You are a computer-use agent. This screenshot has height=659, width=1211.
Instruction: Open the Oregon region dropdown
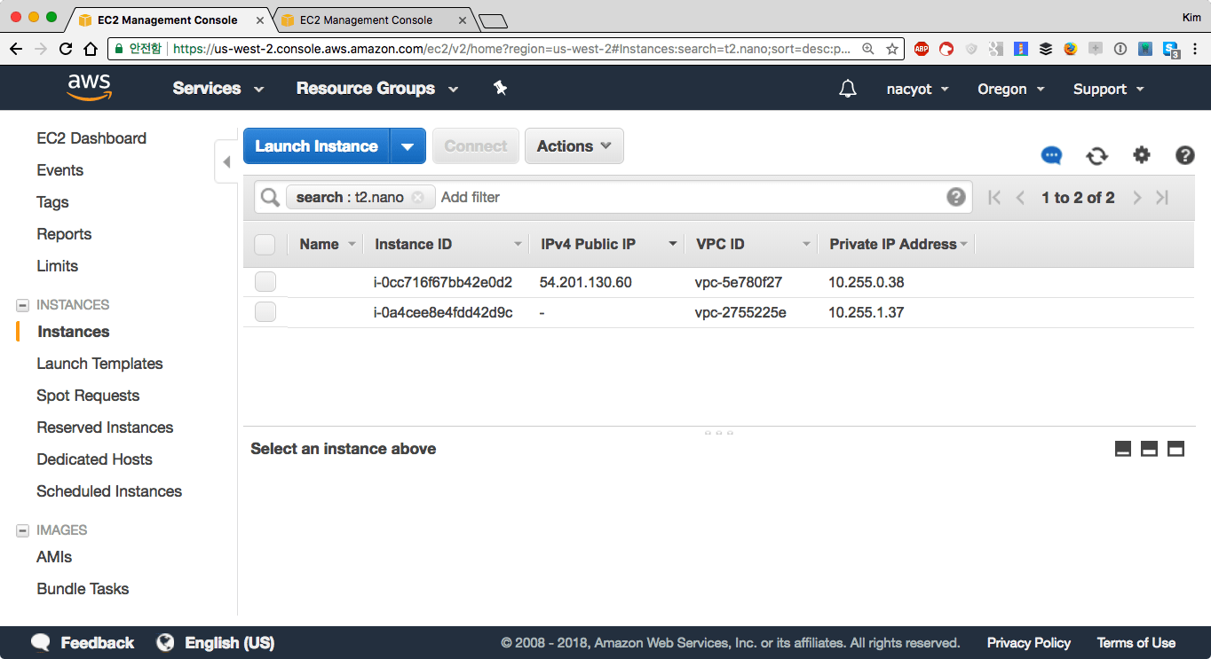coord(1010,89)
